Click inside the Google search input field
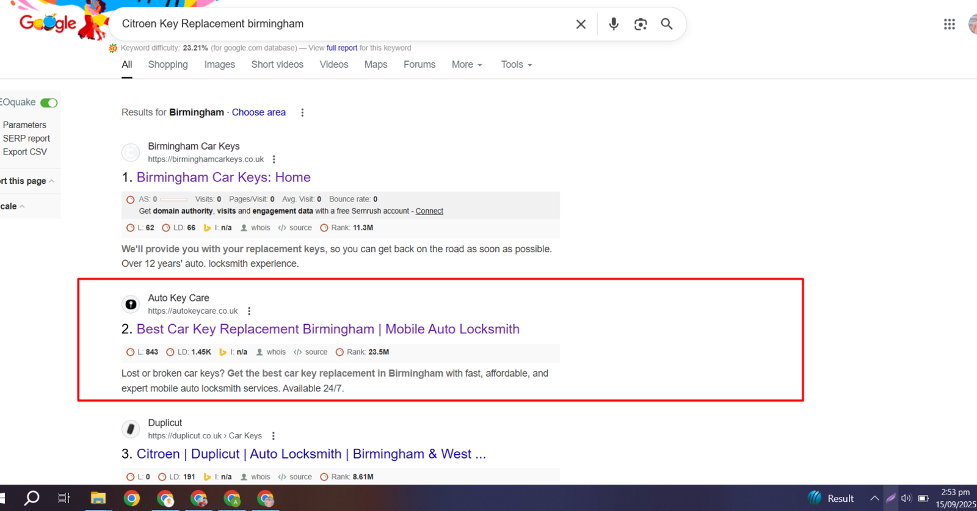977x511 pixels. pos(342,24)
